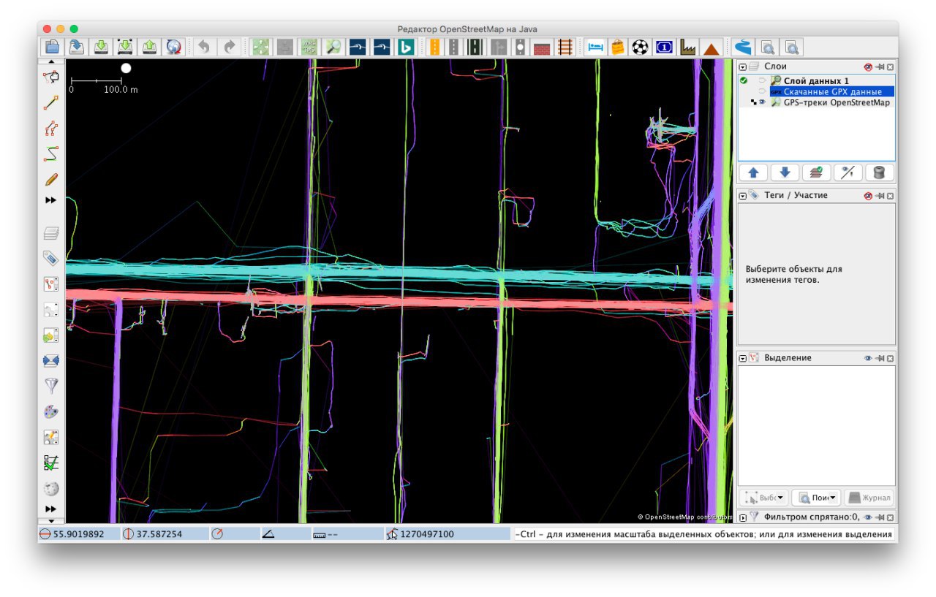Toggle active mark of Слой данных 1
936x597 pixels.
pyautogui.click(x=744, y=80)
